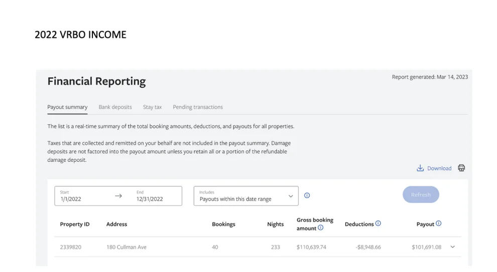
Task: Click the Payout column header text
Action: point(425,224)
